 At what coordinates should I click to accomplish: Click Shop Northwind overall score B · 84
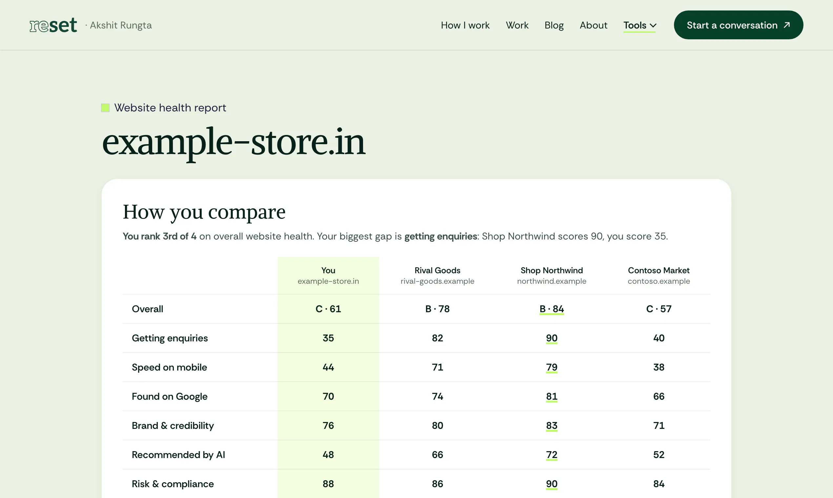(552, 309)
